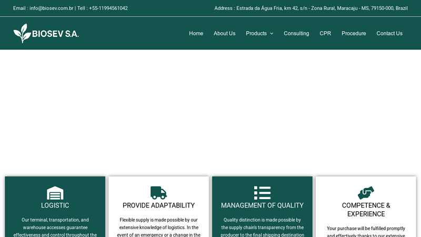This screenshot has width=421, height=237.
Task: Click the PROVIDE ADAPTABILITY heading
Action: [x=158, y=205]
